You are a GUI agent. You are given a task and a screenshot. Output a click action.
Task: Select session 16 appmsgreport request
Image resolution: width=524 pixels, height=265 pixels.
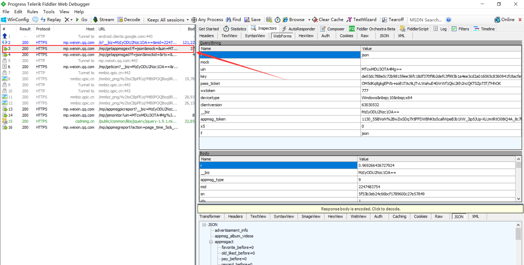[x=98, y=127]
